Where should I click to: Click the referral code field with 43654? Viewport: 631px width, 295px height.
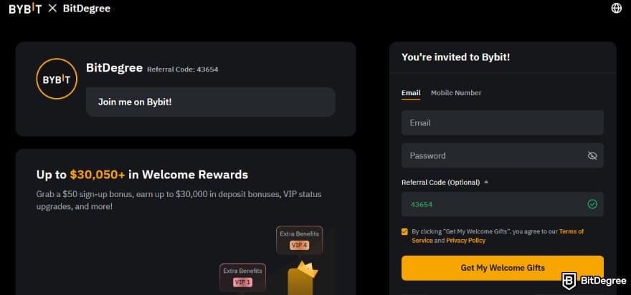tap(502, 204)
